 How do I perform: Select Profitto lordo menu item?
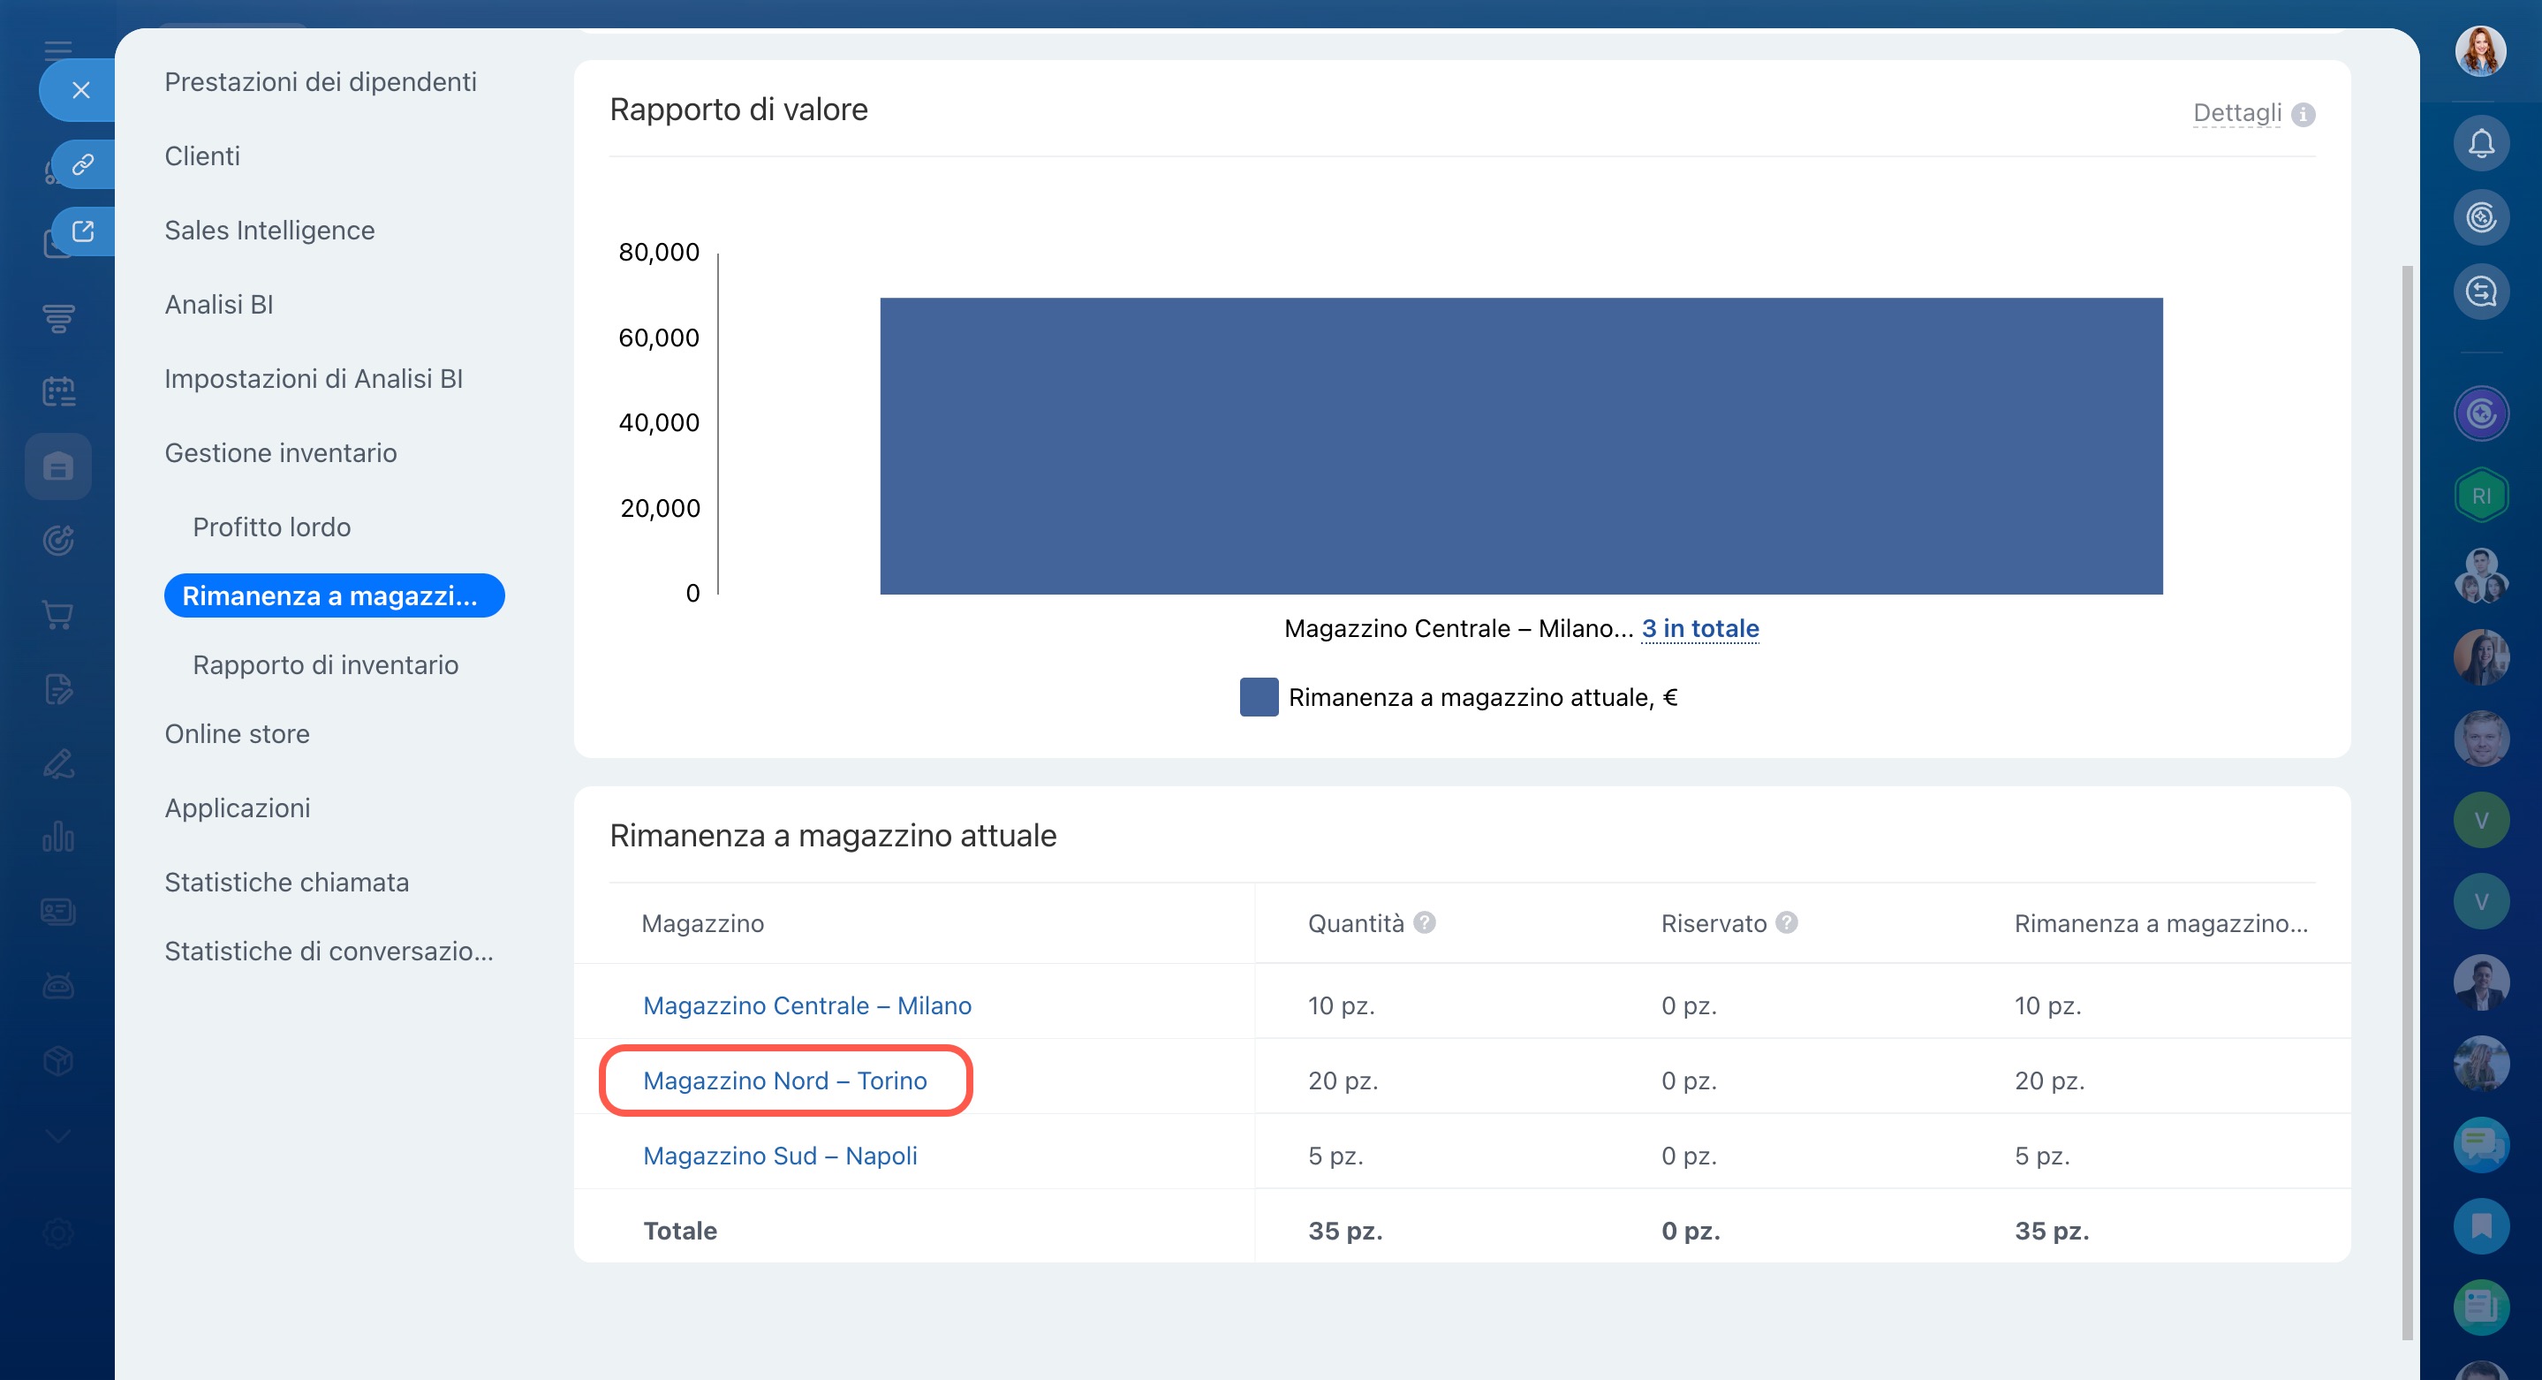coord(271,527)
